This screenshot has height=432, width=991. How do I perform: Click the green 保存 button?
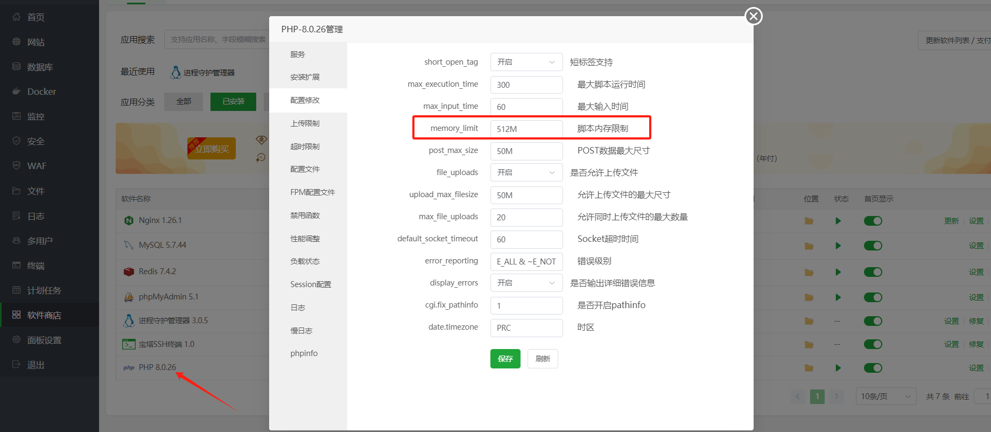[505, 359]
